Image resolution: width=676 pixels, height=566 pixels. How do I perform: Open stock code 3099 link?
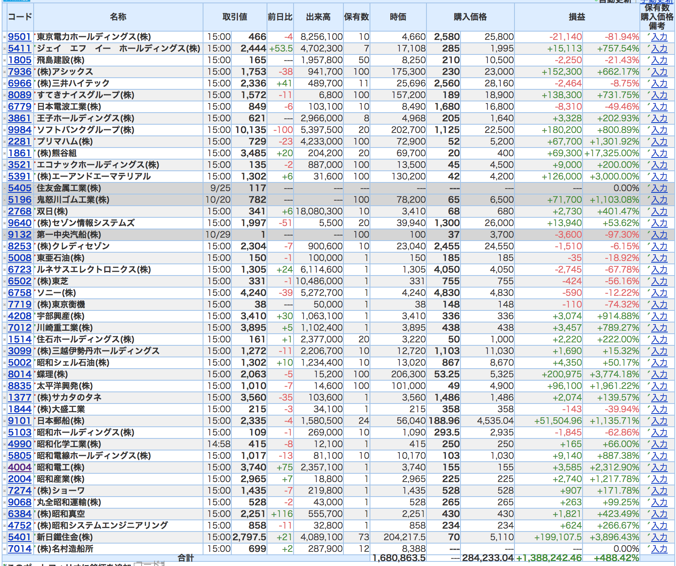(x=20, y=351)
